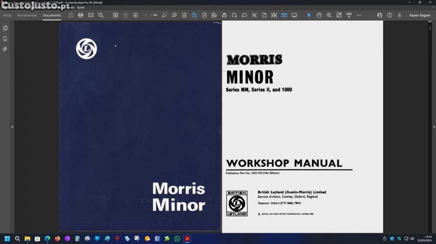Activate the arrow selection tool

(309, 15)
